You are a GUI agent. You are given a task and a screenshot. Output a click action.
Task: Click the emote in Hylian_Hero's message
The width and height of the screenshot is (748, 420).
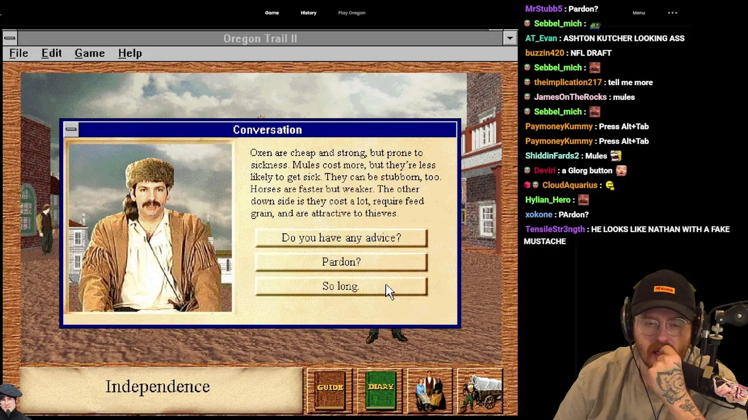coord(583,199)
